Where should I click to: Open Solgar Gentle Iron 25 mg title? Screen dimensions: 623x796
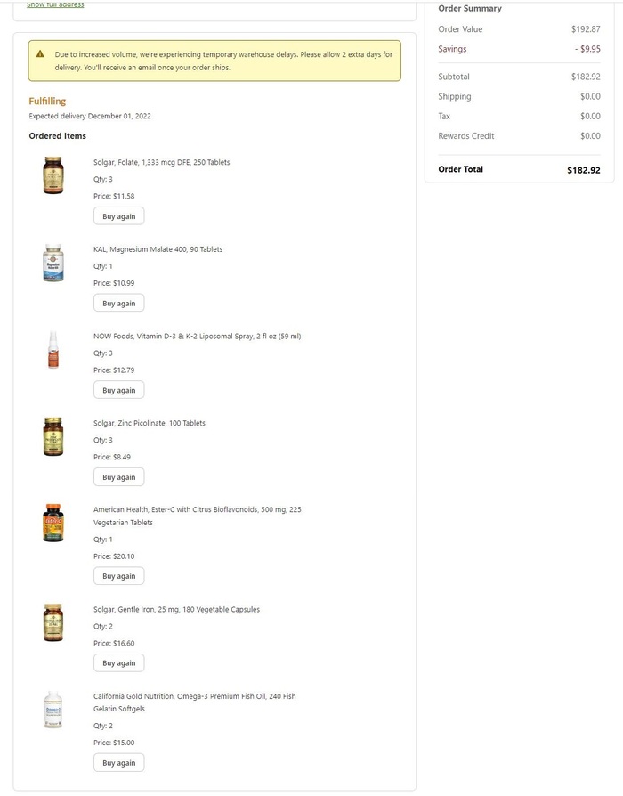[x=176, y=610]
